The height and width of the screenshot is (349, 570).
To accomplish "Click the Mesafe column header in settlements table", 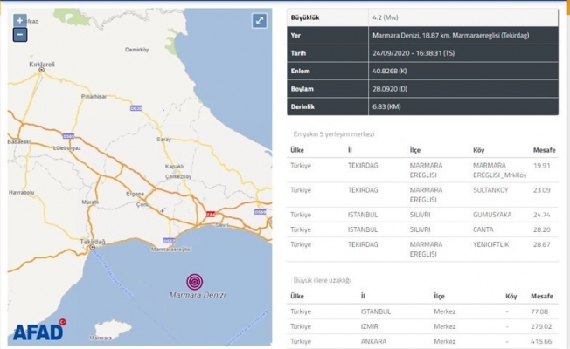I will 543,150.
